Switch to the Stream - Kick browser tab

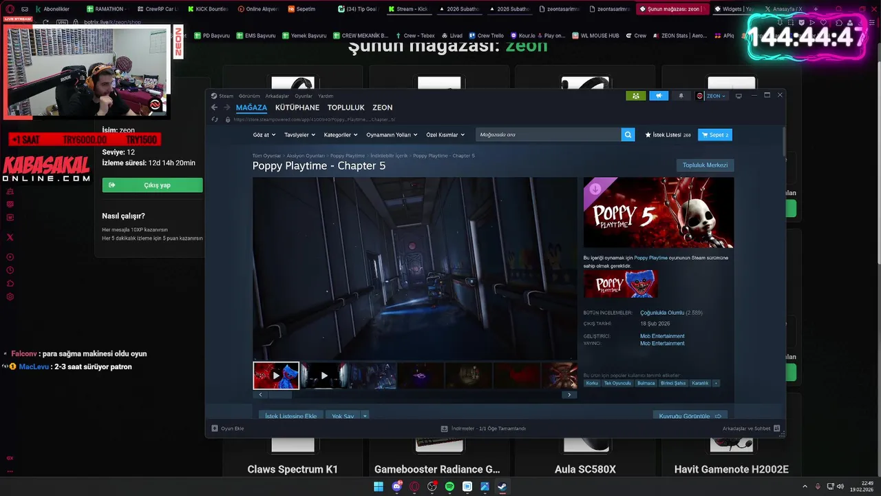pos(408,9)
